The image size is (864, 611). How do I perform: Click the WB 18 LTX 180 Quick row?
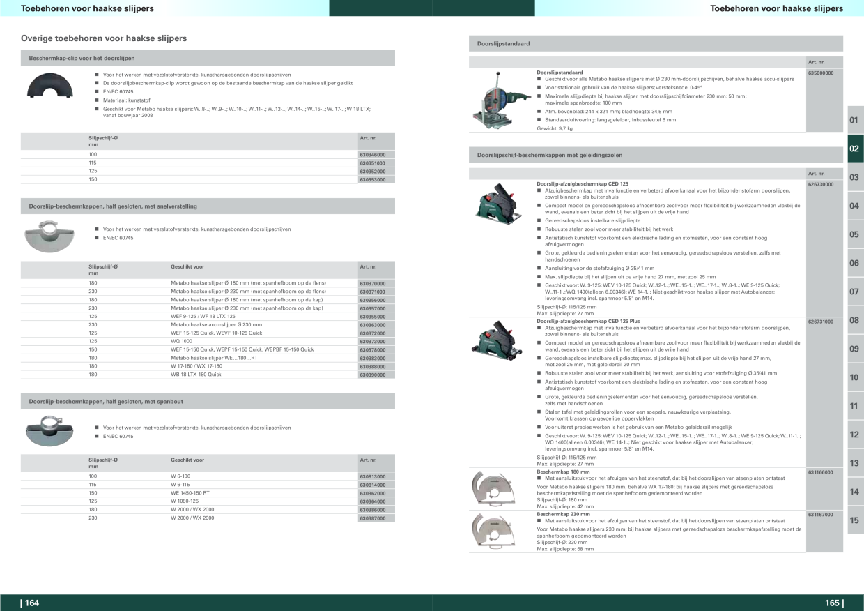208,375
